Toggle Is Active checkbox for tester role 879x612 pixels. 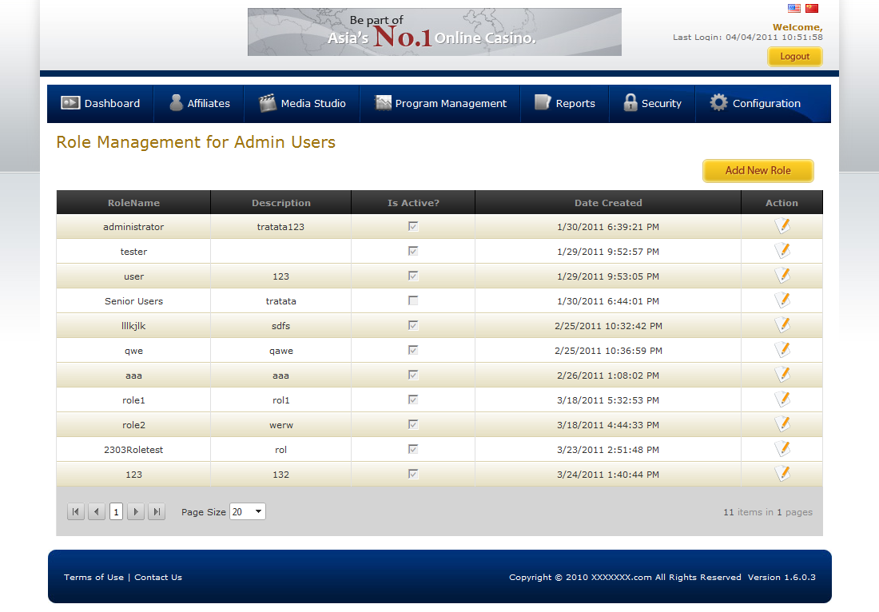pyautogui.click(x=413, y=252)
